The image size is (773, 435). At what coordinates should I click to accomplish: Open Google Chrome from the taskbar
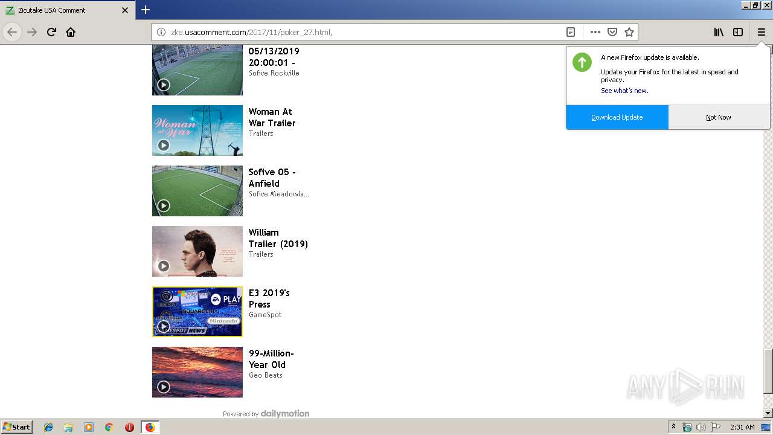coord(109,427)
